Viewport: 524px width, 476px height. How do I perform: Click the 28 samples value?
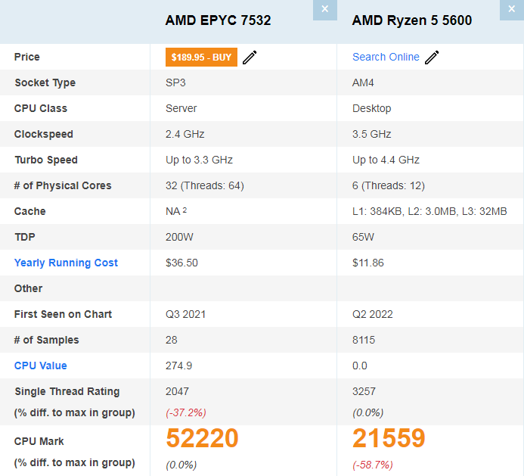171,341
